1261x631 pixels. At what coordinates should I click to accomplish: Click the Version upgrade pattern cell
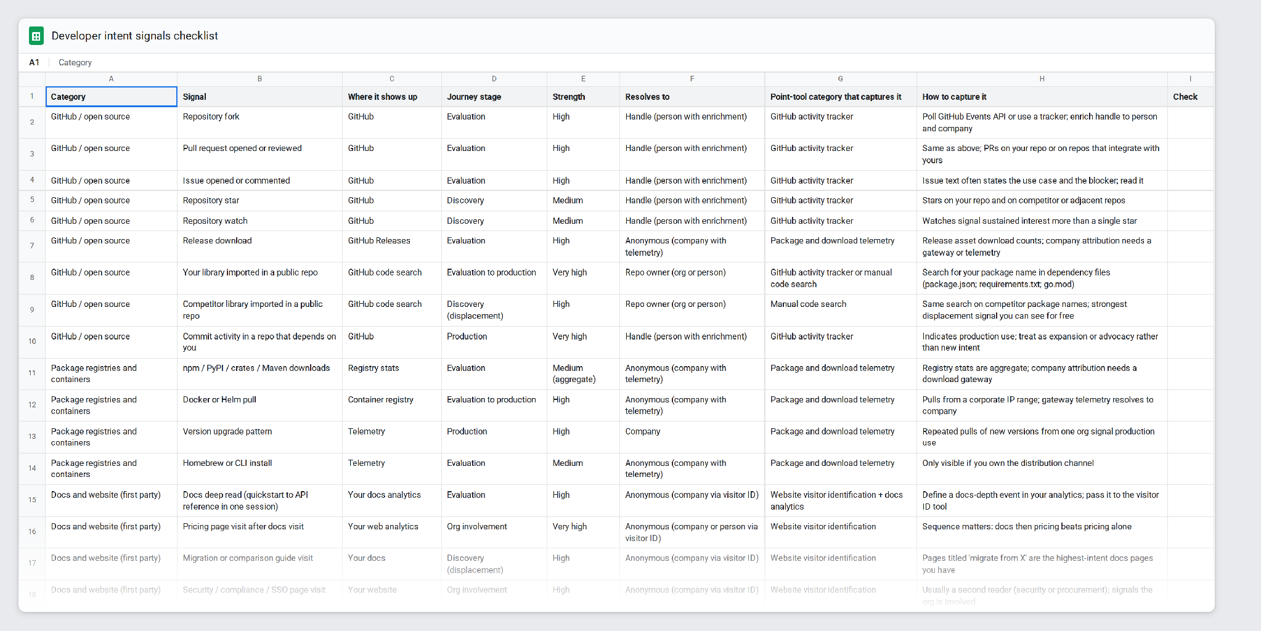click(259, 437)
